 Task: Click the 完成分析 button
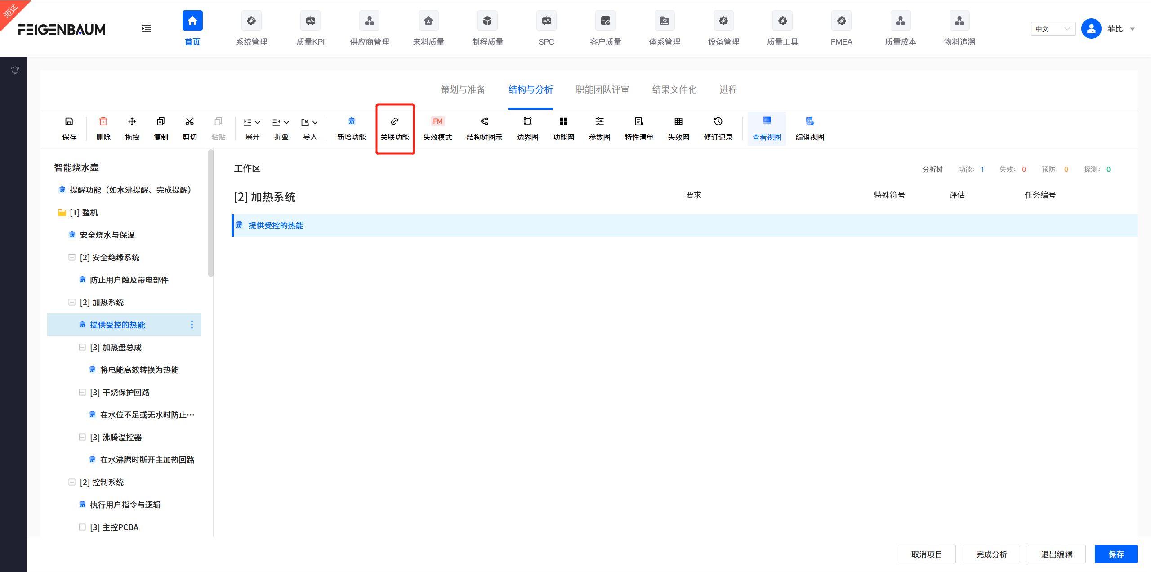click(991, 554)
